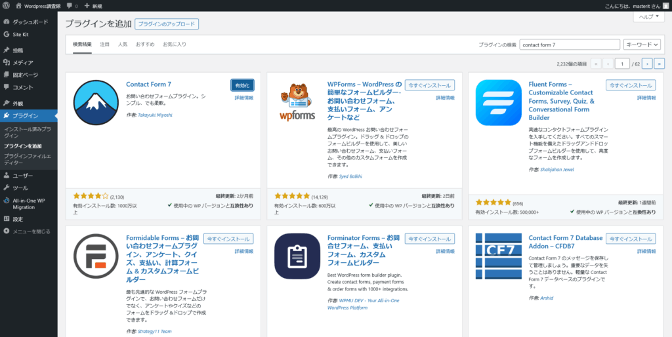The height and width of the screenshot is (337, 672).
Task: Switch to the おすすめ tab
Action: [x=145, y=45]
